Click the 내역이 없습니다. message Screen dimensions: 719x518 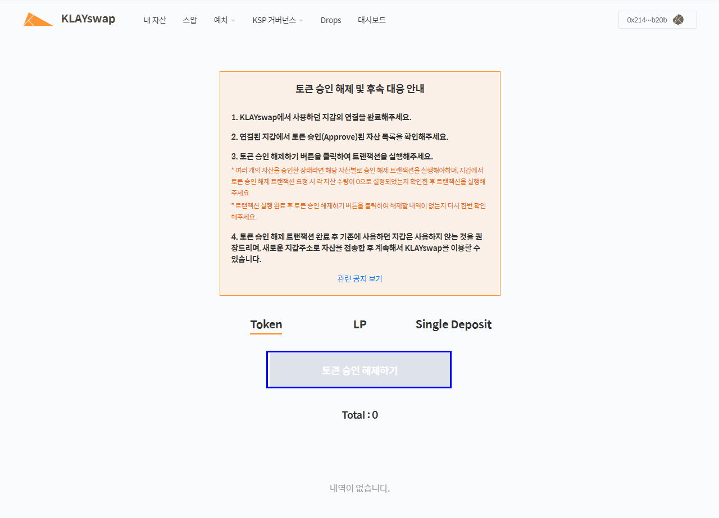[359, 488]
